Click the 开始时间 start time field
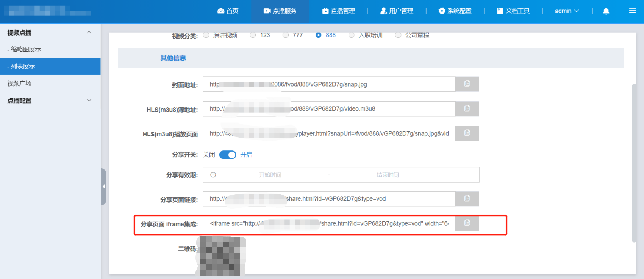 pos(270,175)
